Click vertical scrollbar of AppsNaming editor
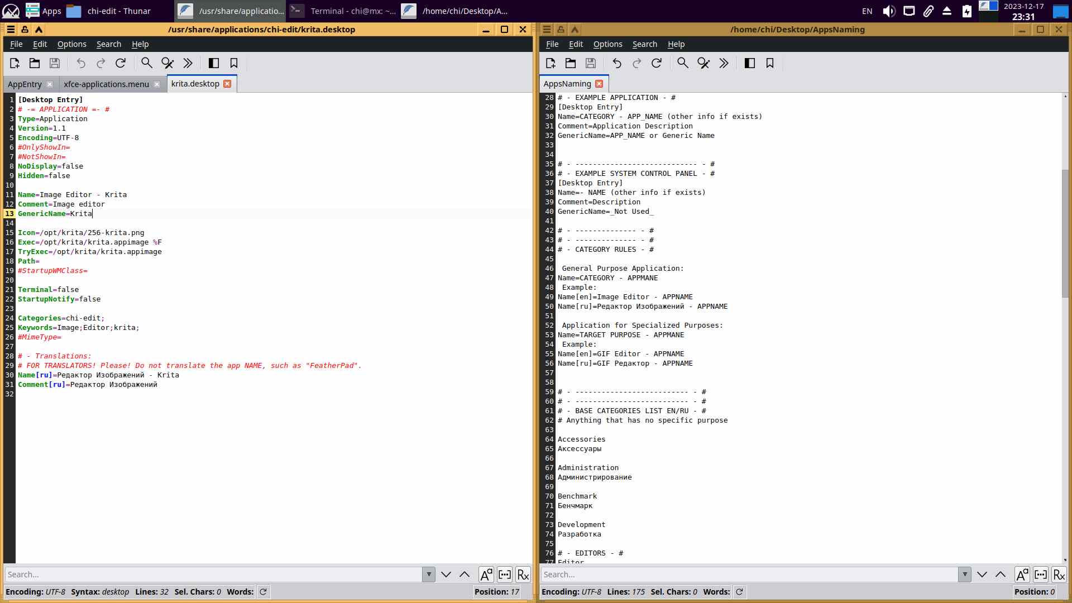This screenshot has height=603, width=1072. click(x=1065, y=234)
